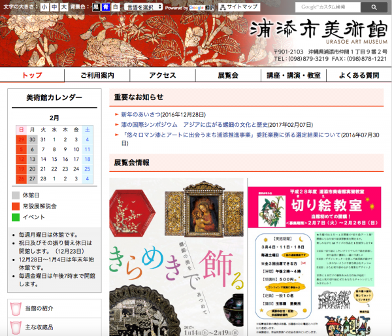Open the トップ navigation tab
The image size is (392, 336).
pyautogui.click(x=32, y=75)
